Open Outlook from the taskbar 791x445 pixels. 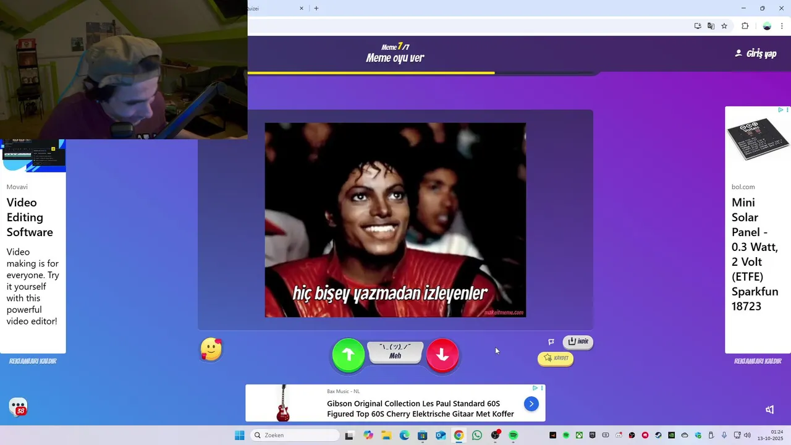click(x=441, y=435)
